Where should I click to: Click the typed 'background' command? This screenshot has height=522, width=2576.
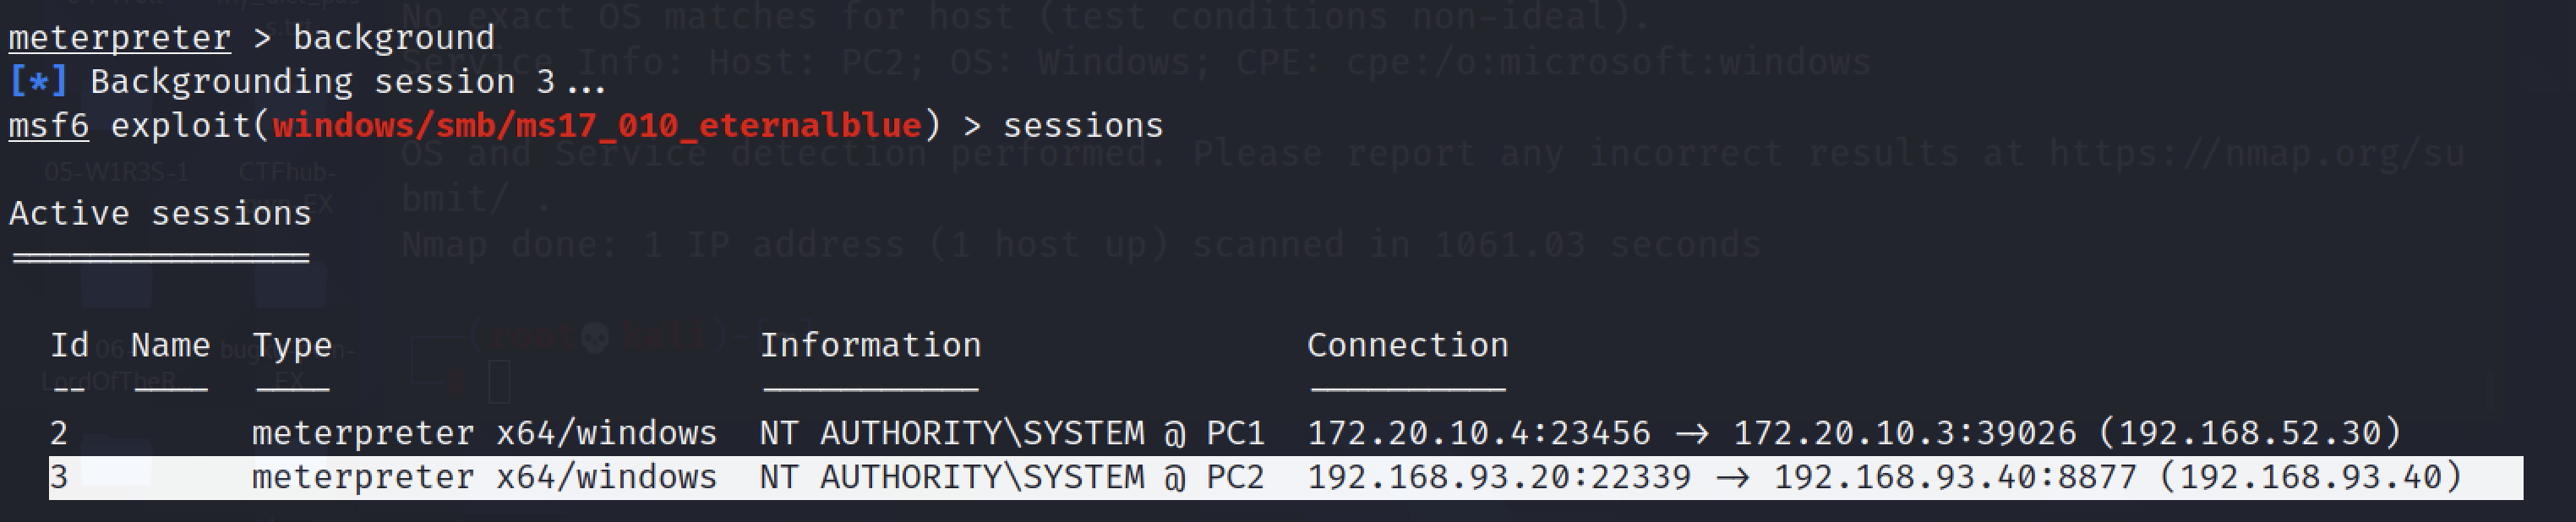tap(393, 38)
